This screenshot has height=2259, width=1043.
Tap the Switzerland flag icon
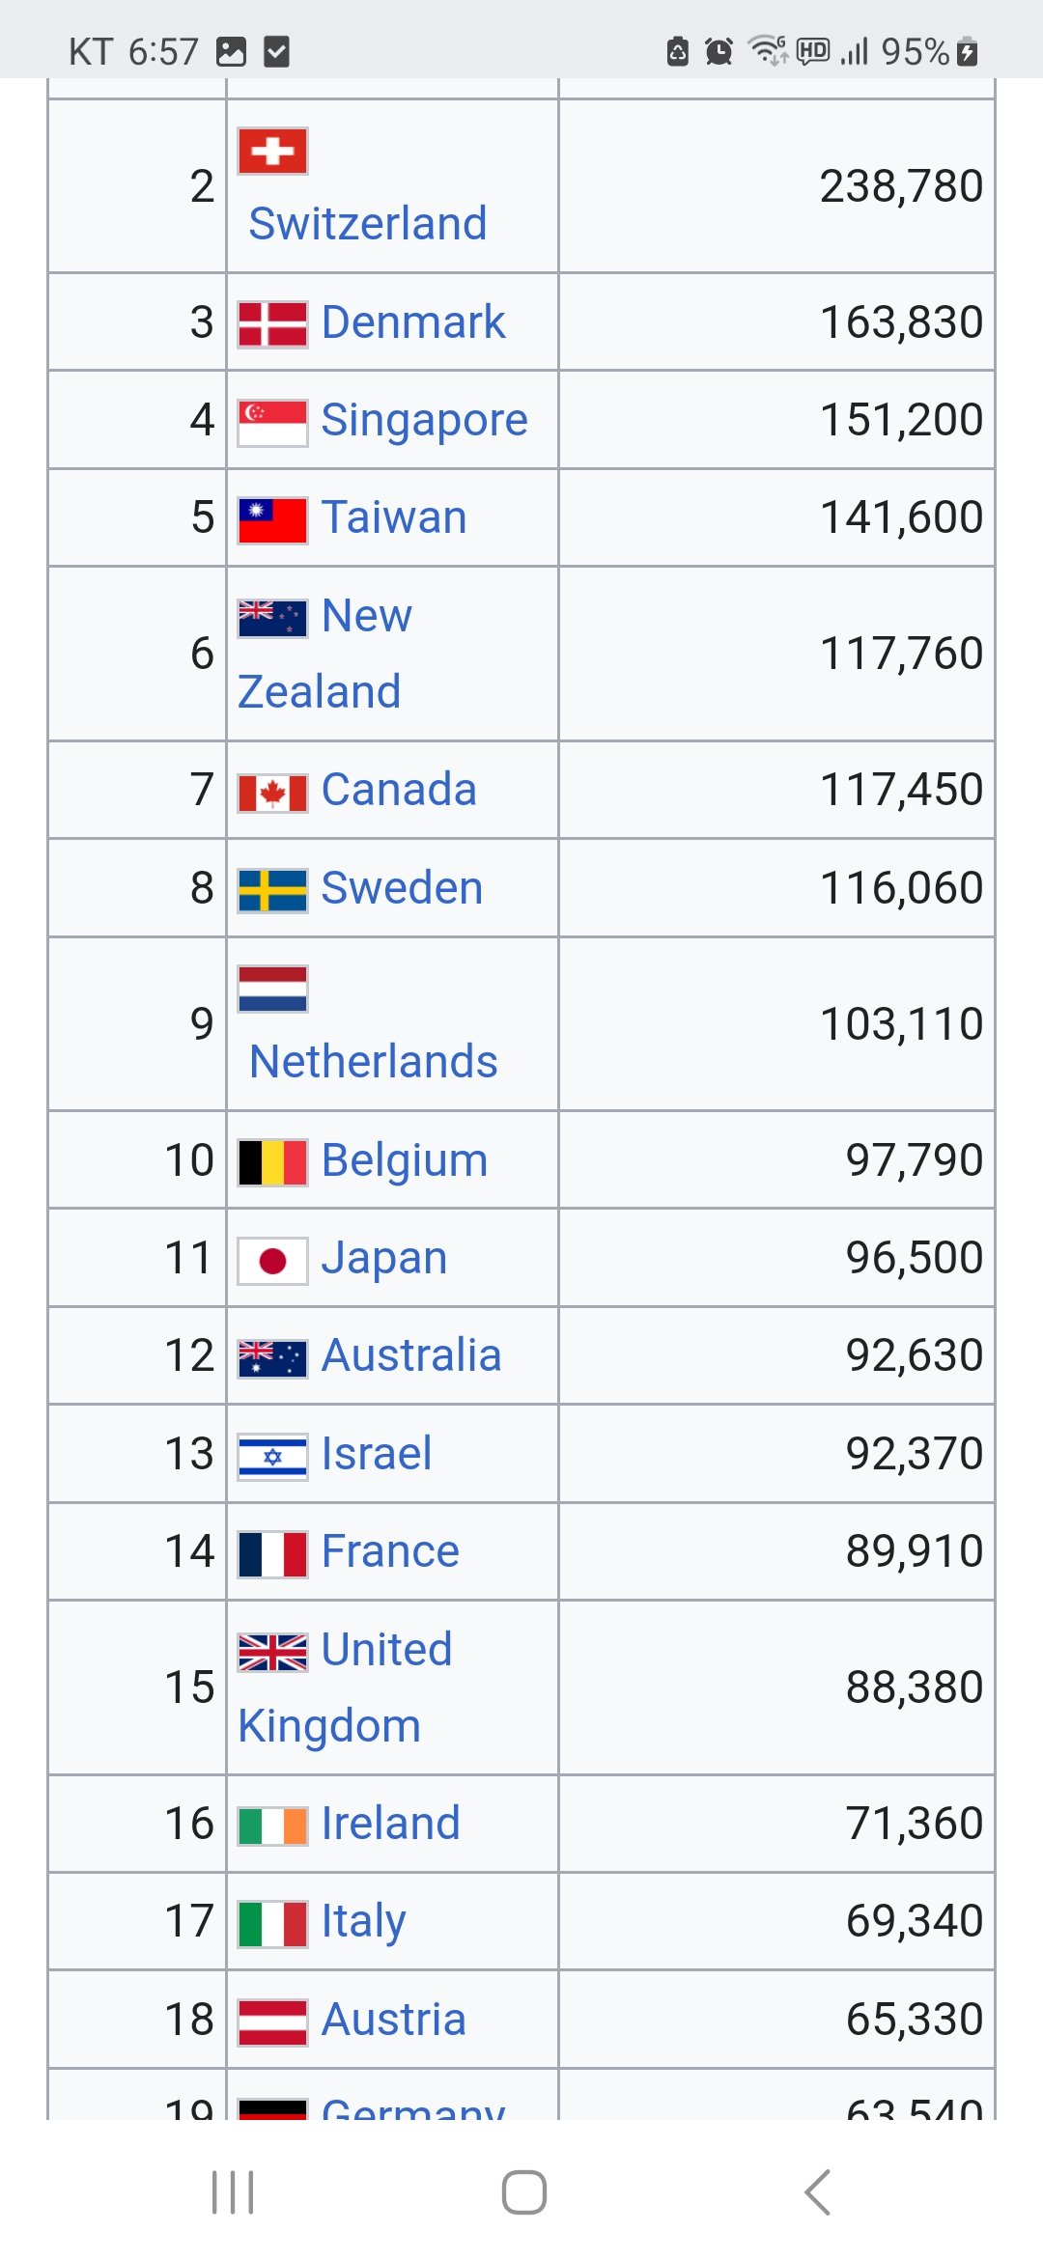[x=272, y=151]
